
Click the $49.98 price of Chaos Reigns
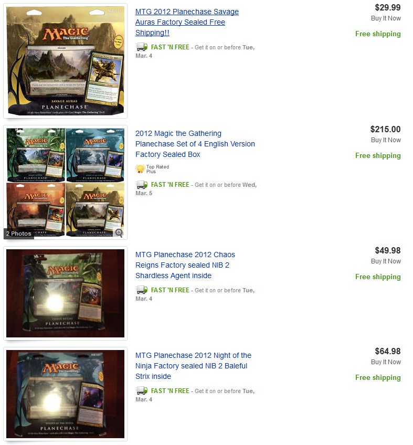point(387,250)
